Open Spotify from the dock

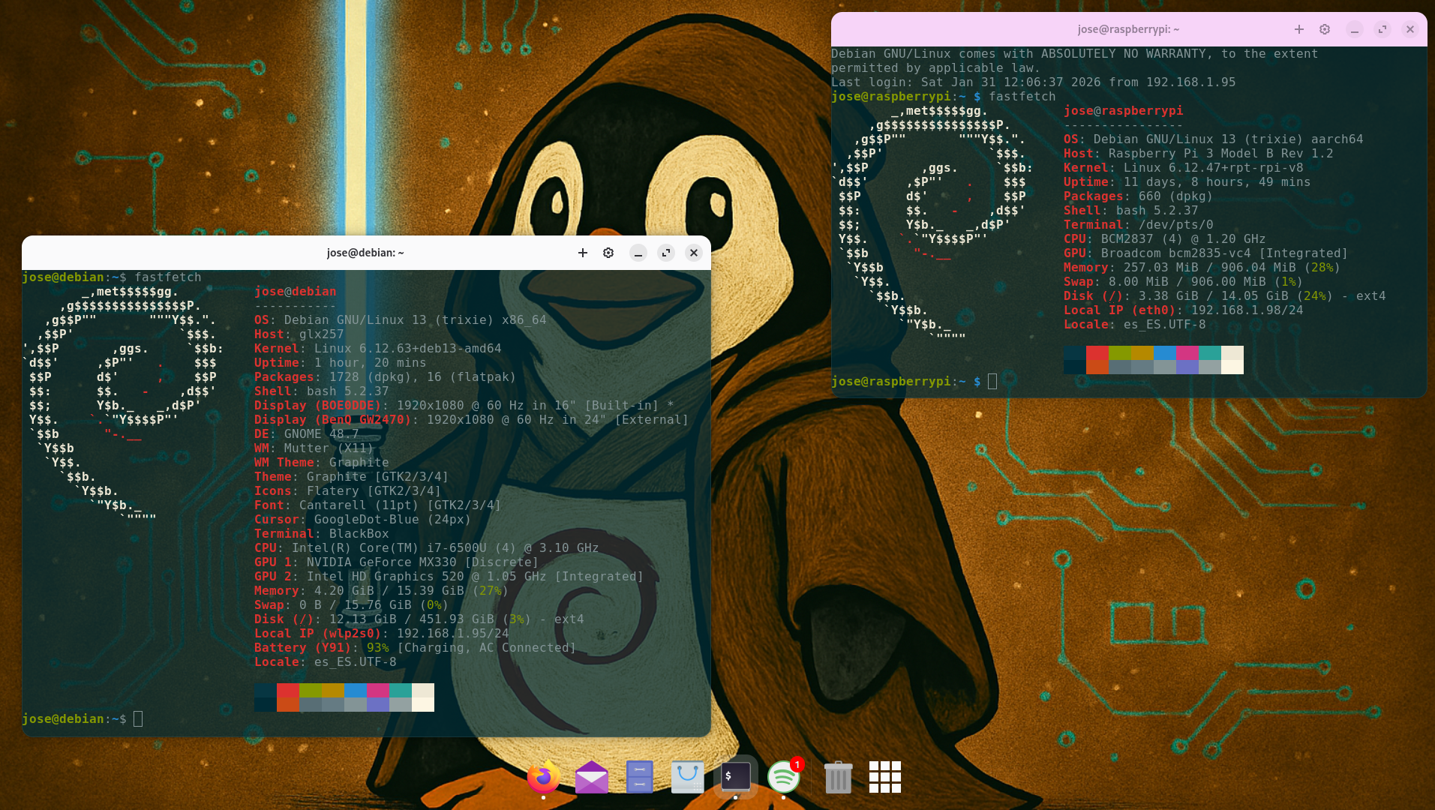[x=784, y=777]
